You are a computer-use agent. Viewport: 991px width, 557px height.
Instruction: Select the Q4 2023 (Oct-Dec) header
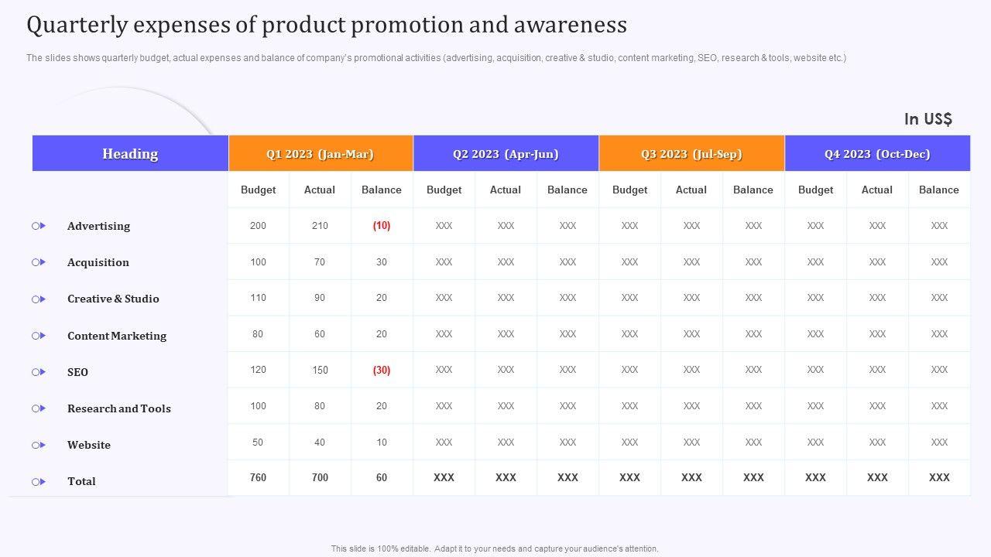point(877,154)
